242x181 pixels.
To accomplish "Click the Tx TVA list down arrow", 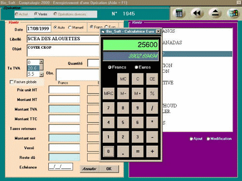I will (42, 74).
